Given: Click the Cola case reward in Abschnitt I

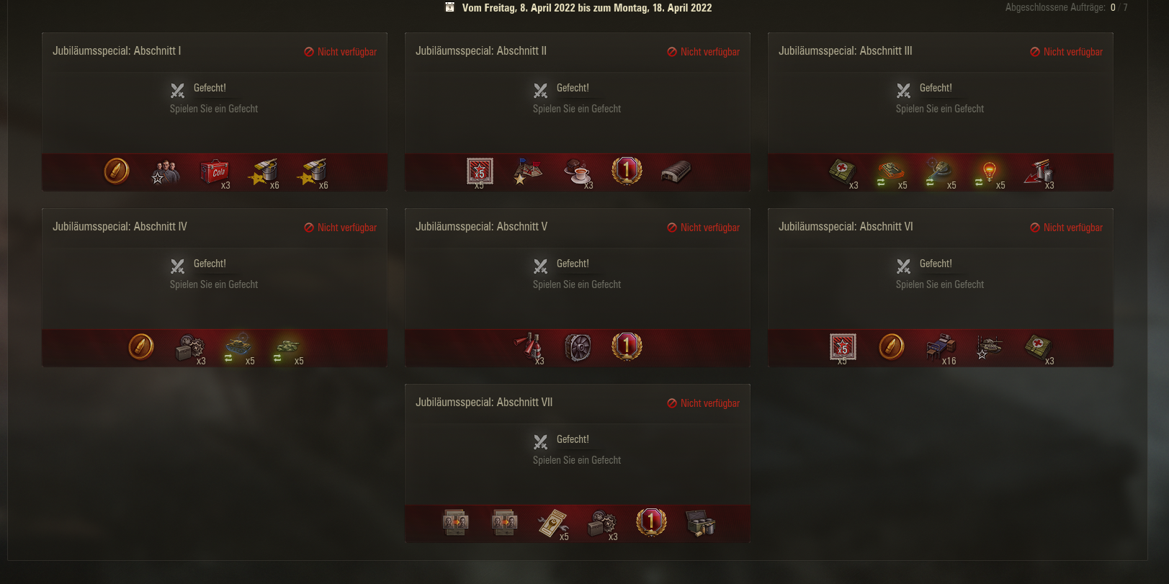Looking at the screenshot, I should (215, 172).
